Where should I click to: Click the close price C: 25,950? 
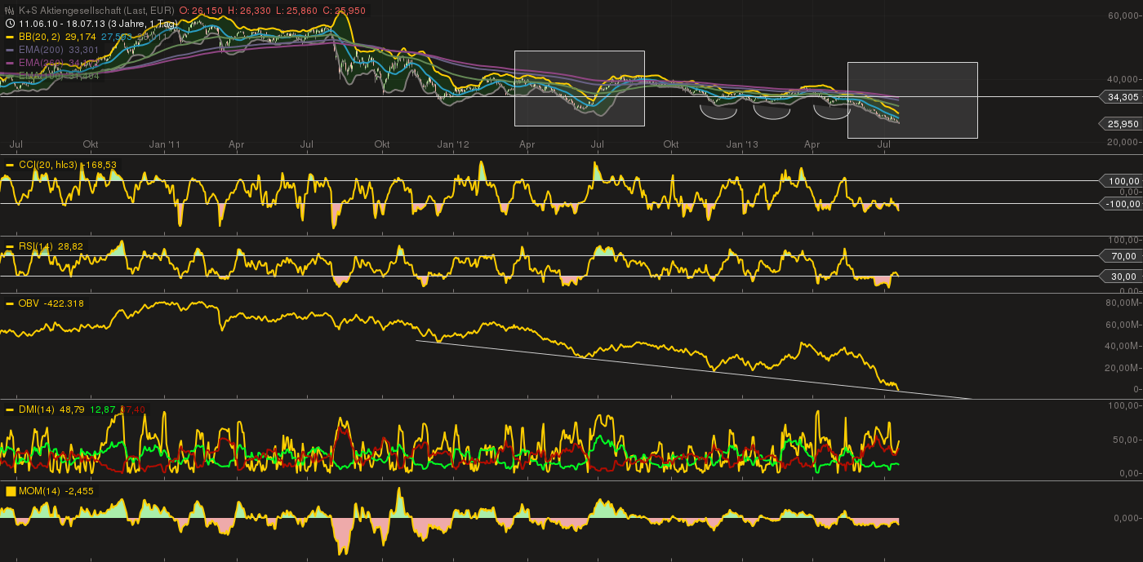coord(344,11)
